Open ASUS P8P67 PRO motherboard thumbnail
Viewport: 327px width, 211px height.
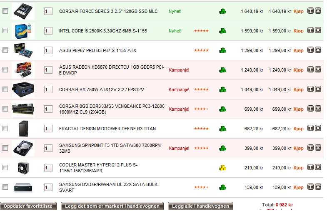click(x=23, y=50)
